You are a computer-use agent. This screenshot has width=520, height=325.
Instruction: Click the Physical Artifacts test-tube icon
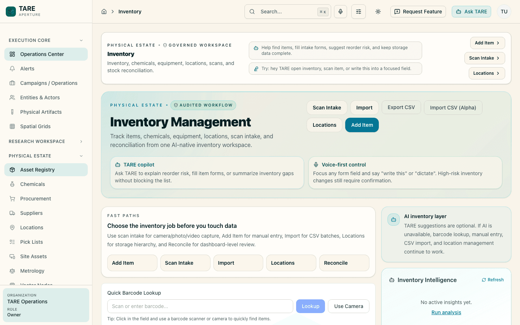coord(12,112)
